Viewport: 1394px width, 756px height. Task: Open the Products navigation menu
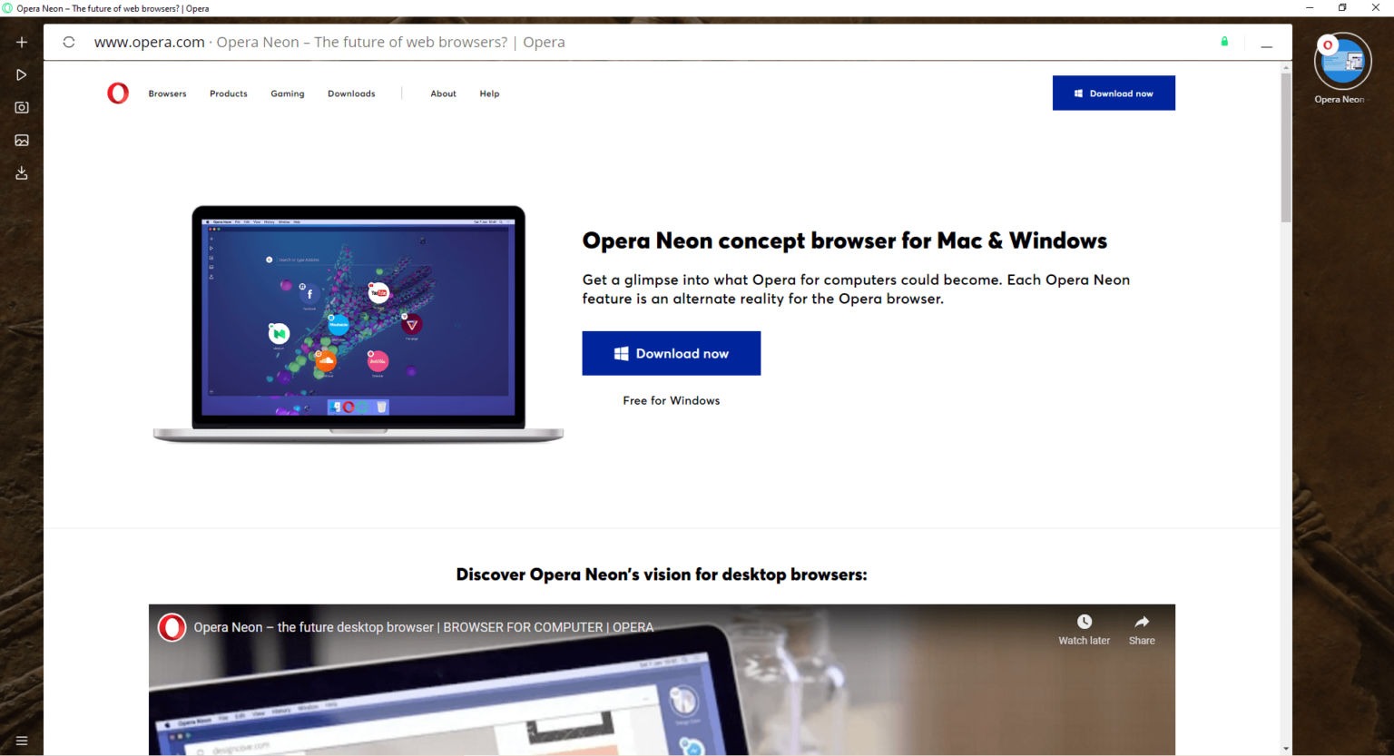[x=228, y=93]
